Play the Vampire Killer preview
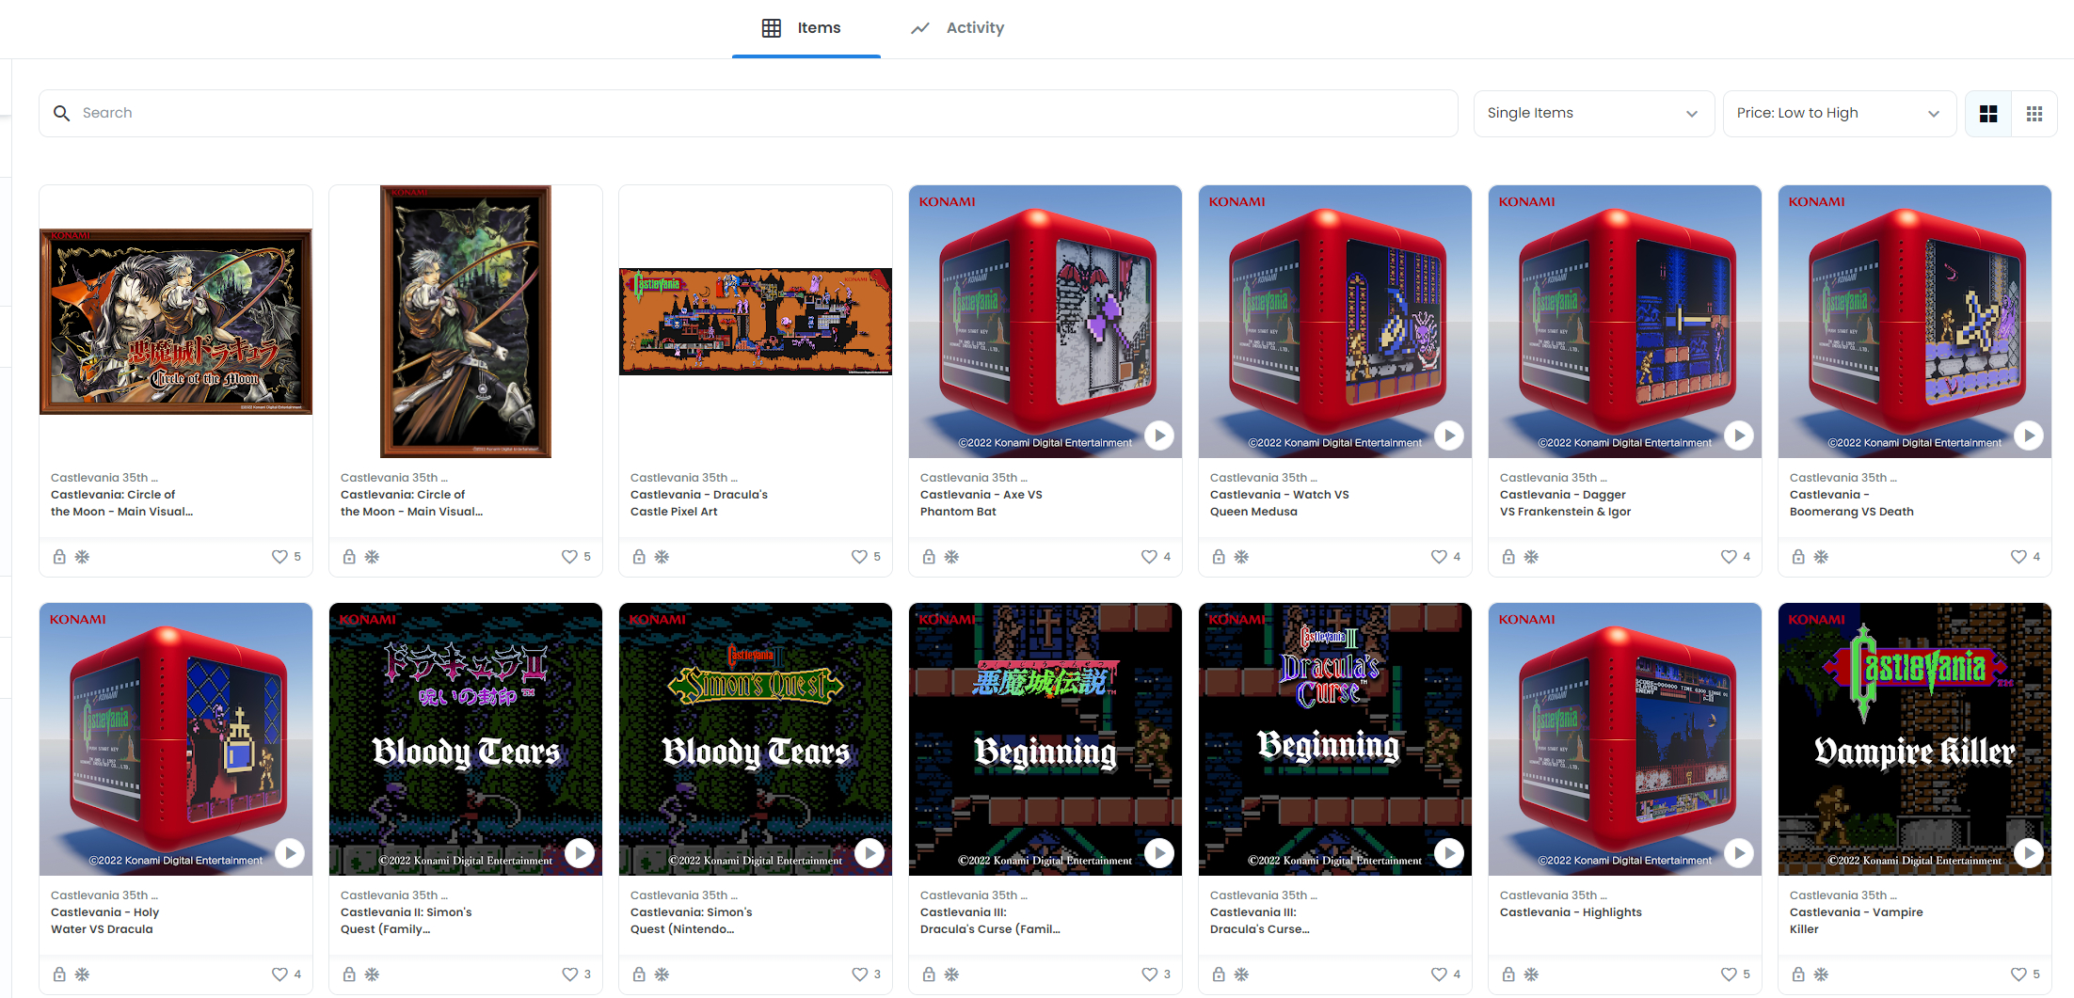2074x998 pixels. pyautogui.click(x=2029, y=853)
